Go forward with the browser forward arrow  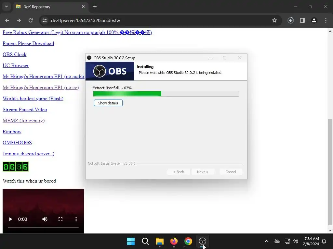pos(19,20)
